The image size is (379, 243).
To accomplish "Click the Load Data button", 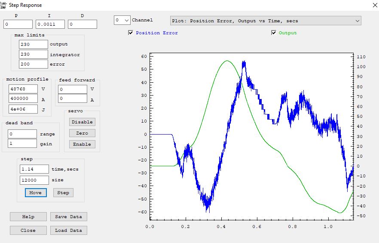I will 69,231.
